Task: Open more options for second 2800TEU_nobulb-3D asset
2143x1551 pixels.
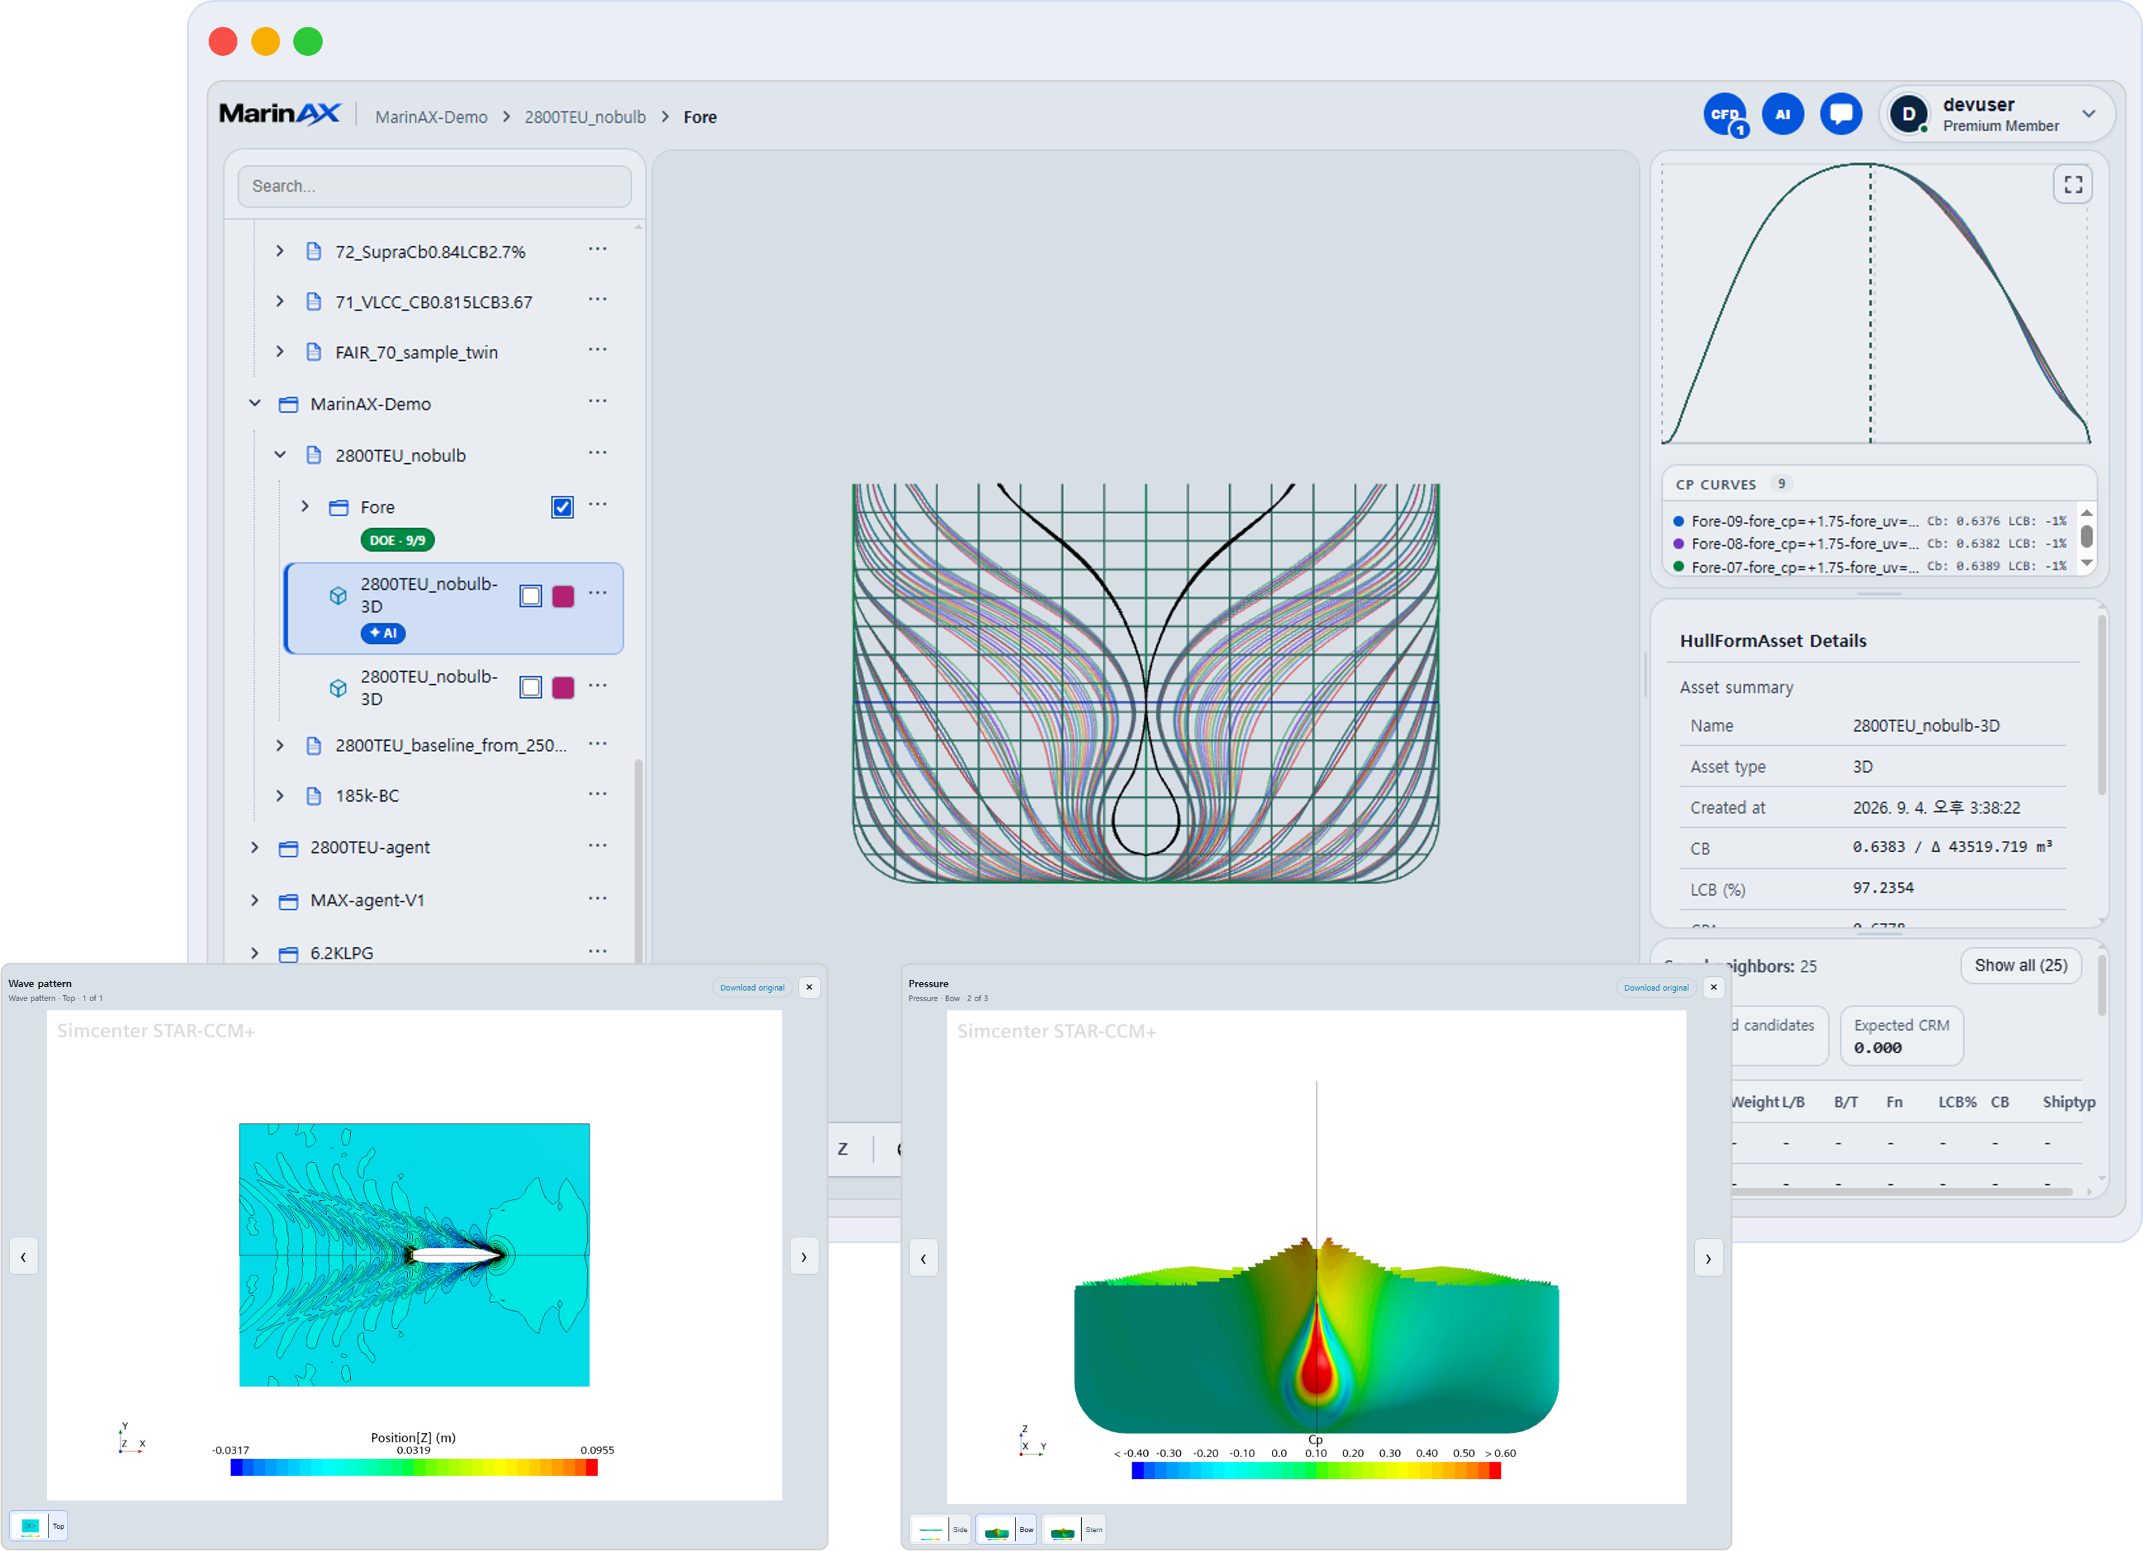Action: pos(597,686)
